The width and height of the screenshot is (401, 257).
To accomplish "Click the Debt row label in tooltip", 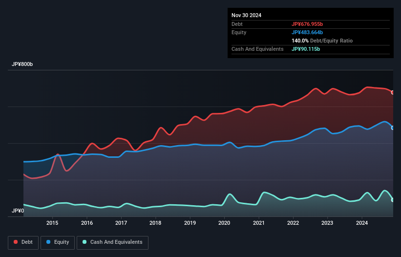I will (x=237, y=24).
